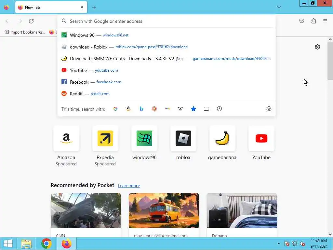The image size is (333, 250).
Task: Search this time with DuckDuckGo
Action: click(154, 109)
